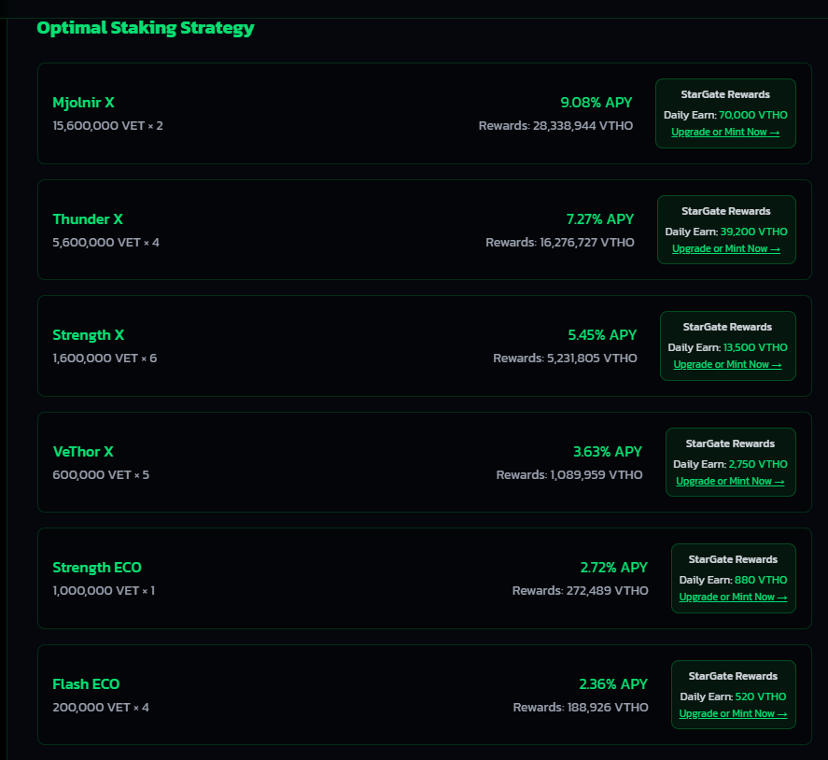Select the Thunder X node name
The image size is (828, 760).
point(88,218)
